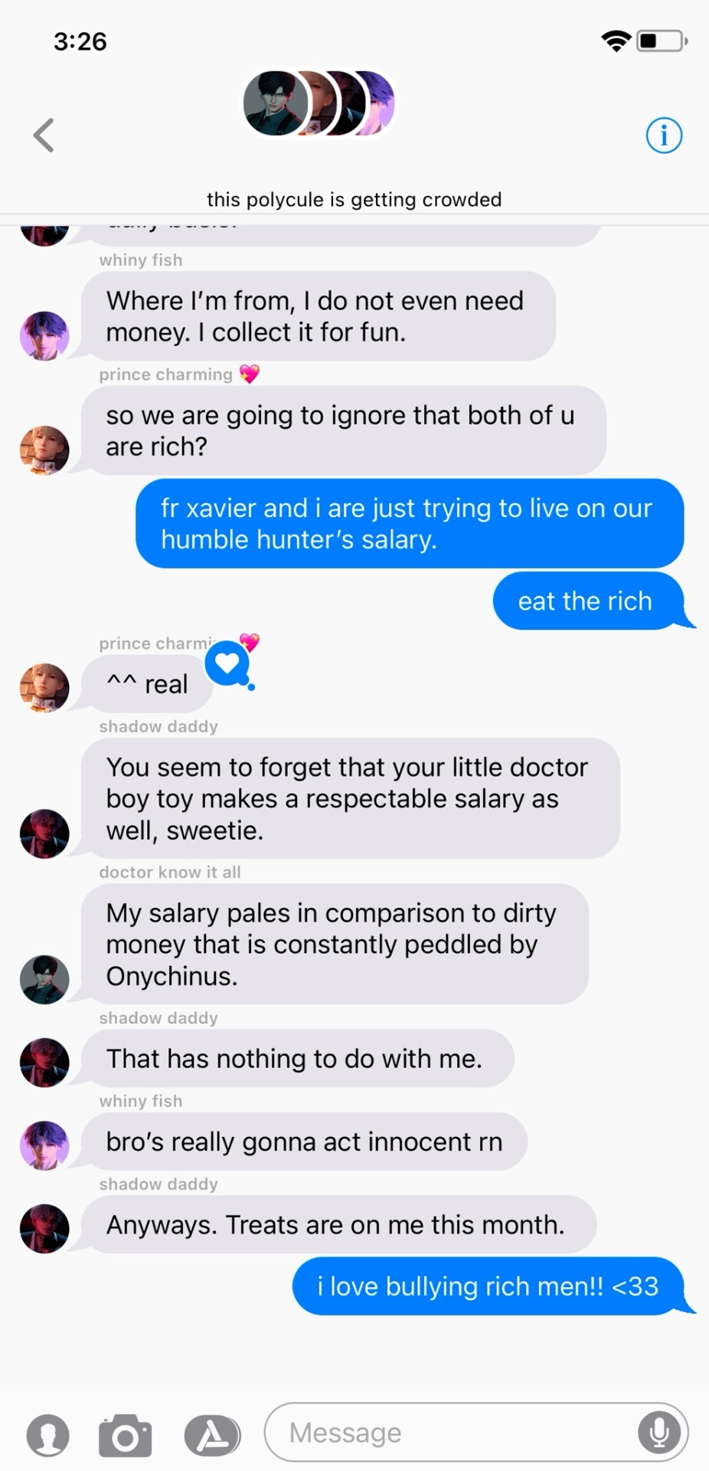Viewport: 709px width, 1471px height.
Task: Tap the Wi-Fi status icon
Action: (x=616, y=41)
